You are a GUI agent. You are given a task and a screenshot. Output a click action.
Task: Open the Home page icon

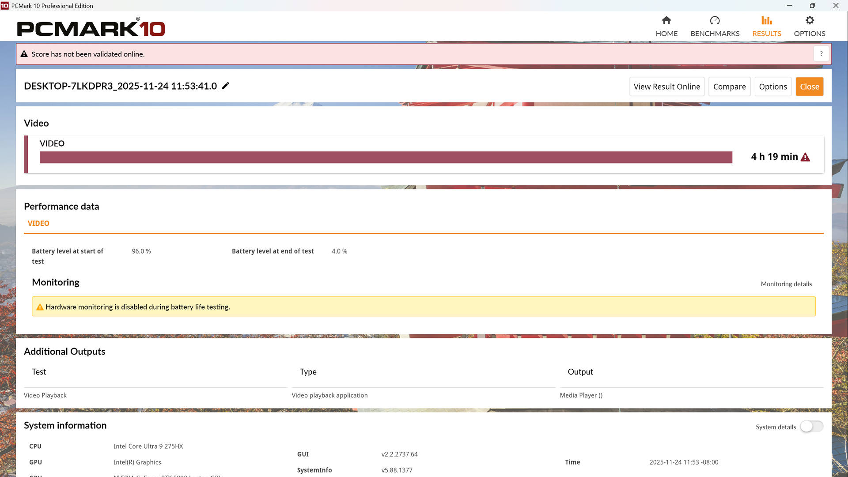click(x=666, y=20)
